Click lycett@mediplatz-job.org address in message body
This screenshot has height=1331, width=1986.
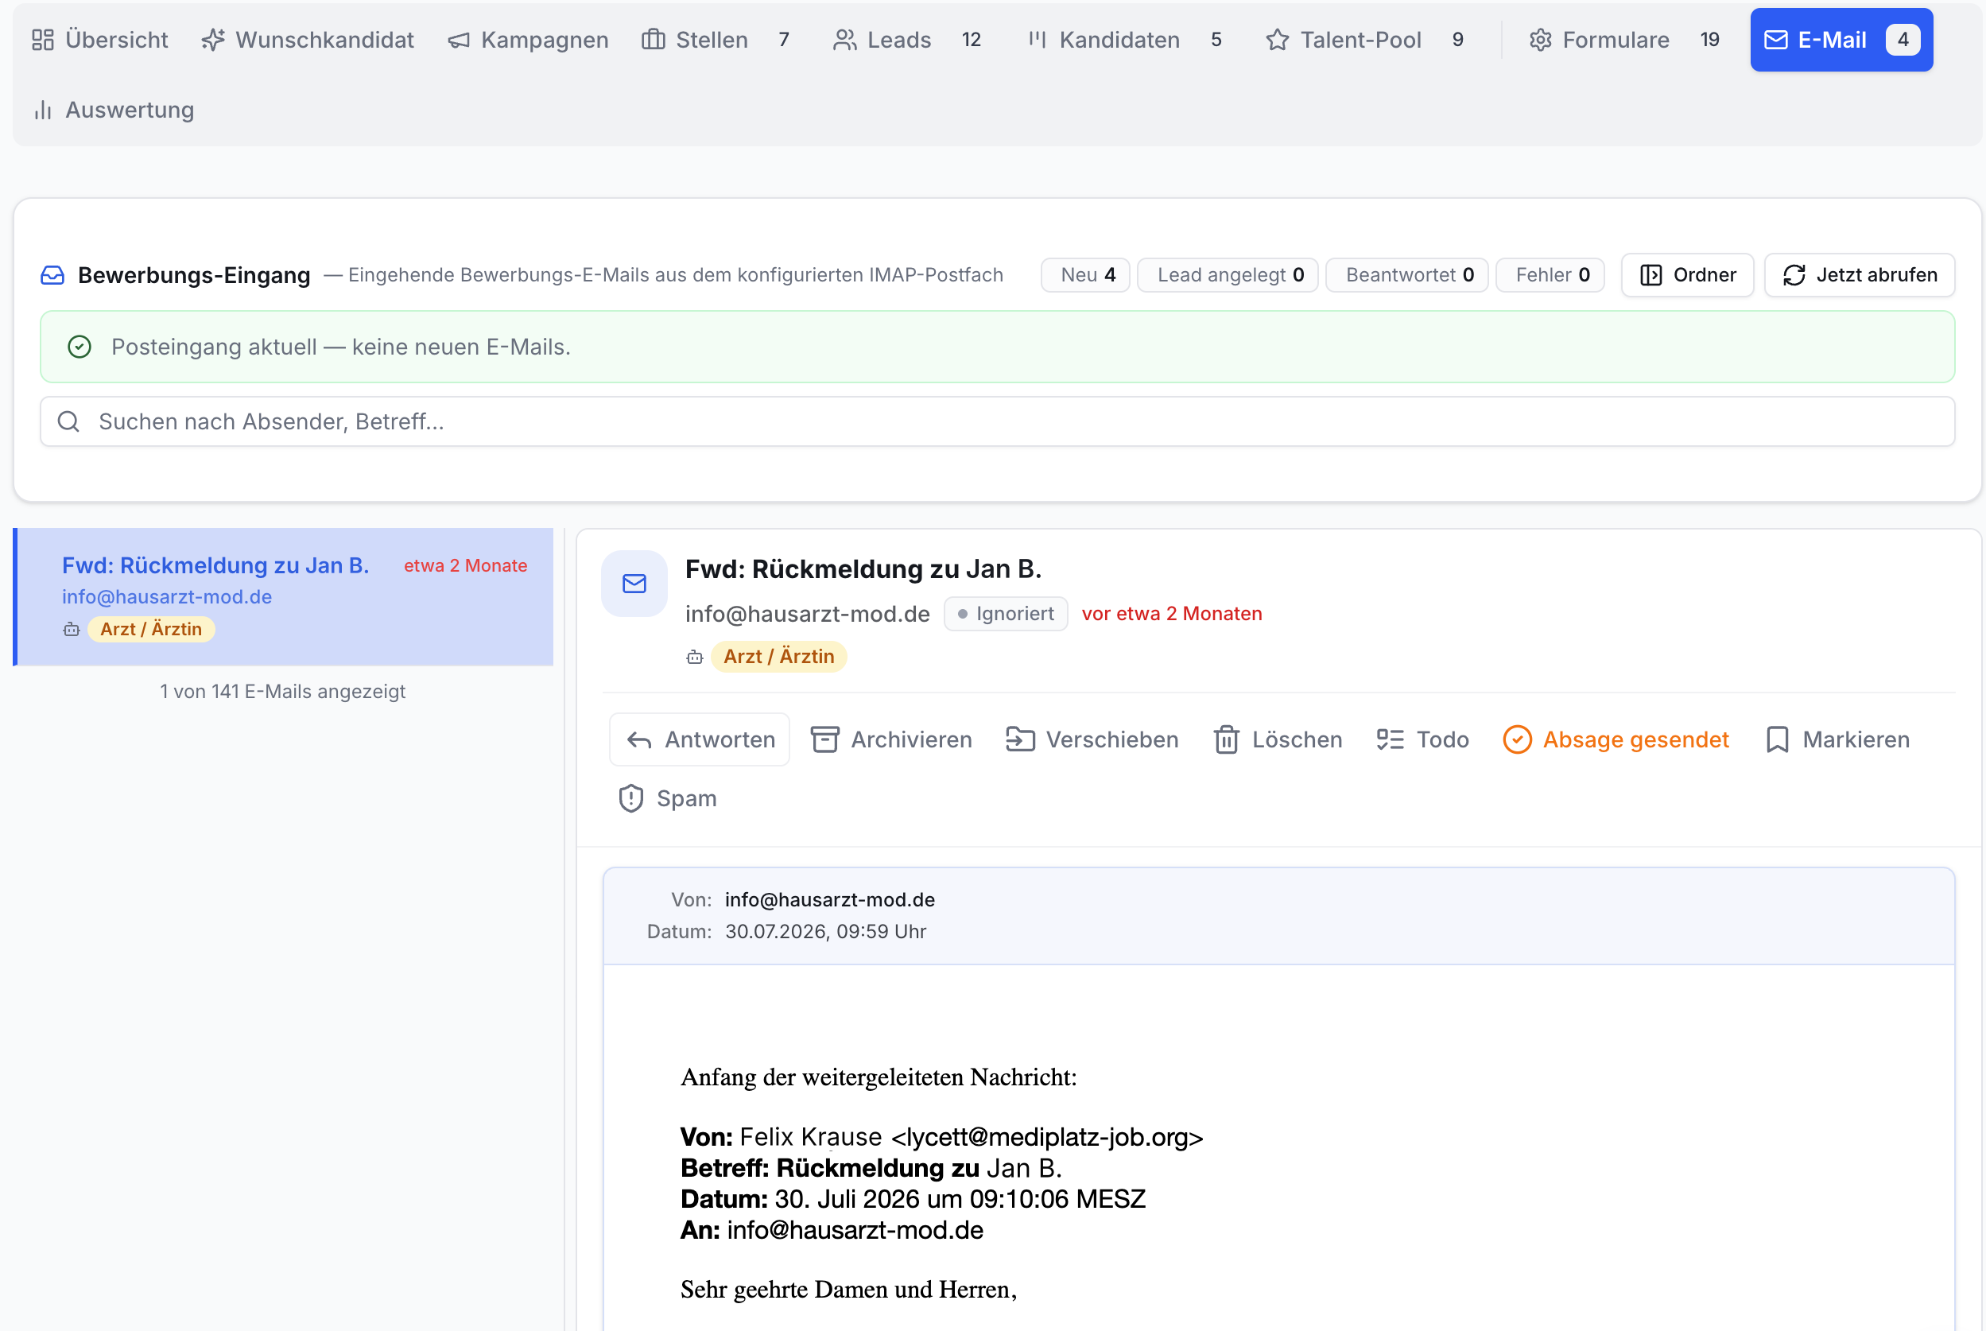(x=1046, y=1137)
